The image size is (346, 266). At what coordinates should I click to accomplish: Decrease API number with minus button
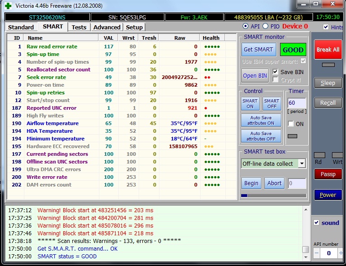[316, 253]
